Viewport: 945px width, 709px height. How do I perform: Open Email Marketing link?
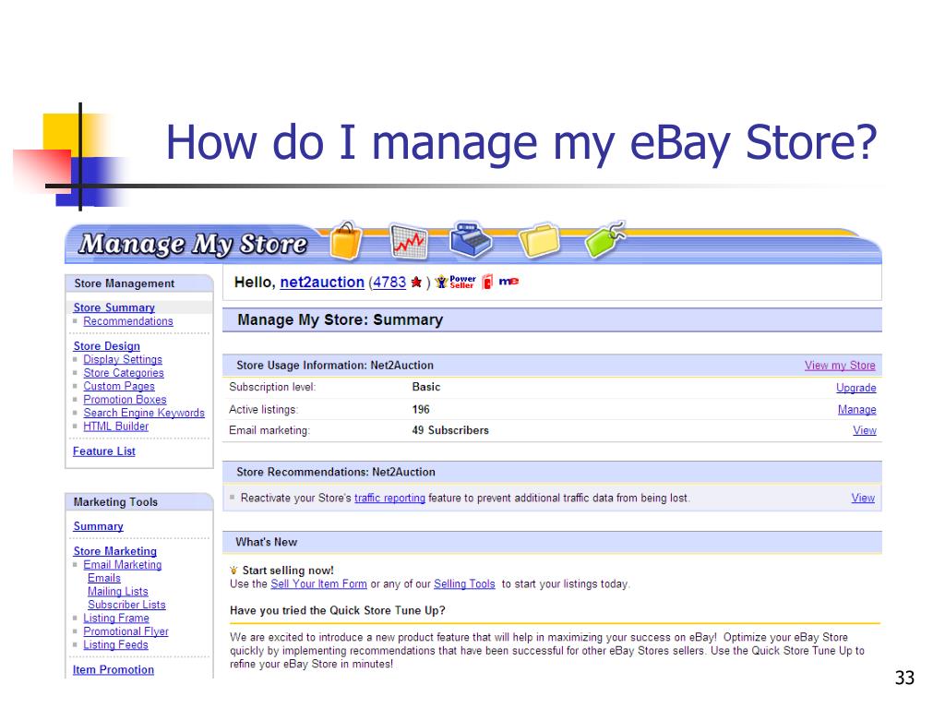123,564
